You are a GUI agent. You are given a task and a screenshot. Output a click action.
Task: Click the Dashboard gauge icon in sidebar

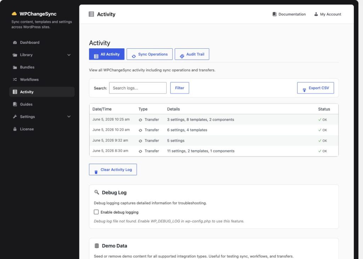(x=15, y=43)
